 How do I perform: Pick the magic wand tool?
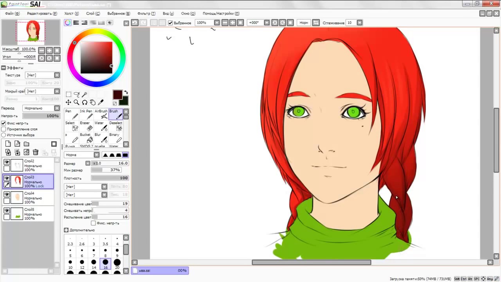pyautogui.click(x=85, y=94)
